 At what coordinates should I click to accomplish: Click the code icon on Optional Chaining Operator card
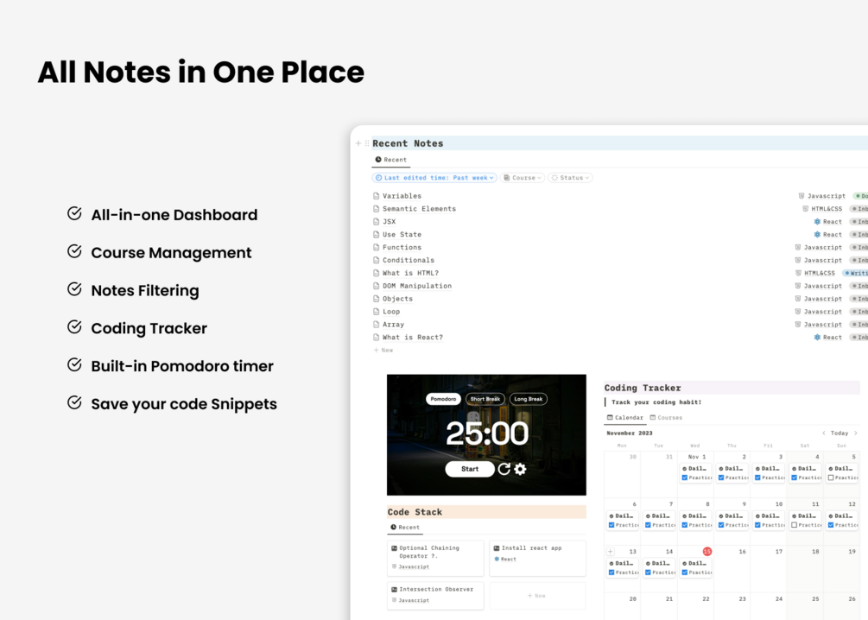394,548
